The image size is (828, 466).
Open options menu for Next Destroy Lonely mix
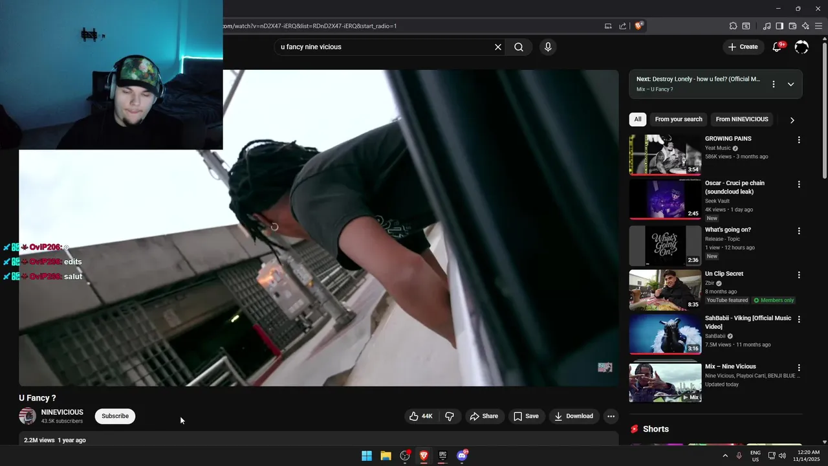coord(773,84)
